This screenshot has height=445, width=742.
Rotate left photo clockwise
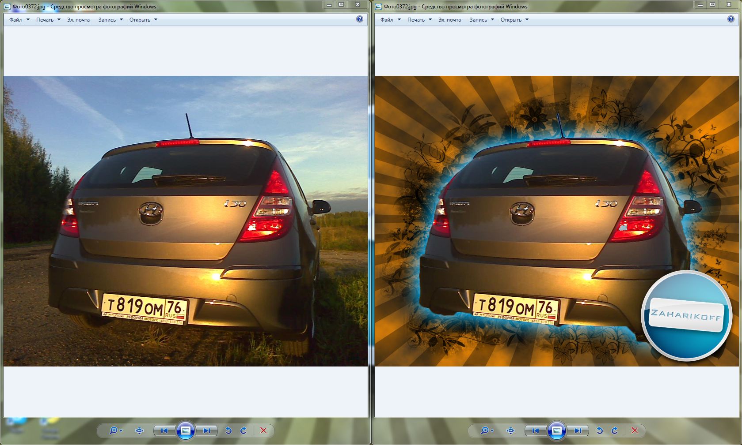coord(244,430)
